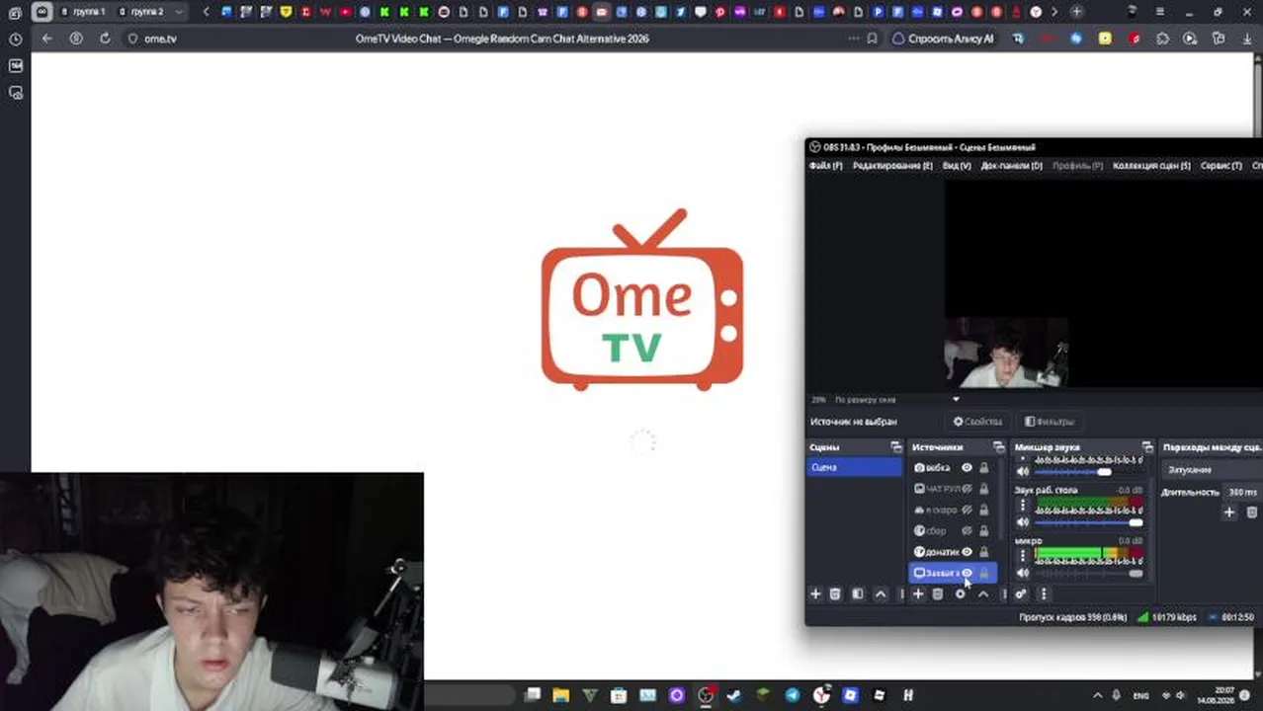Screen dimensions: 1263x711
Task: Open OBS Studio taskbar icon
Action: pos(706,695)
